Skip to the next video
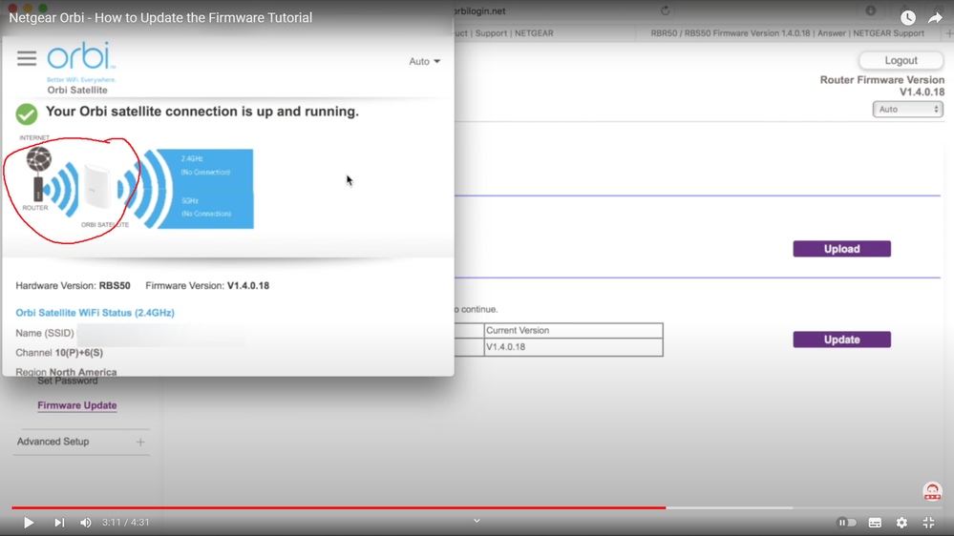 click(59, 523)
